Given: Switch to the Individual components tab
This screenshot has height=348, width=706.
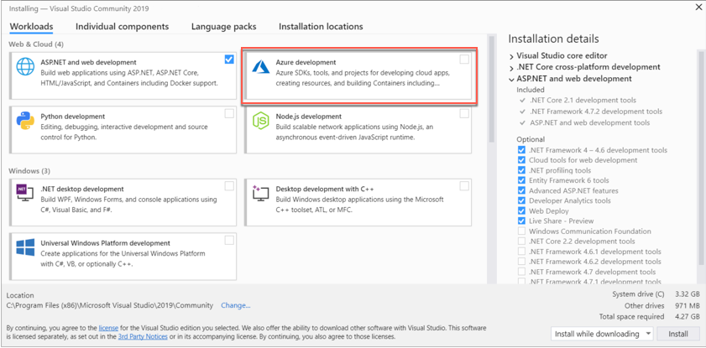Looking at the screenshot, I should tap(122, 27).
